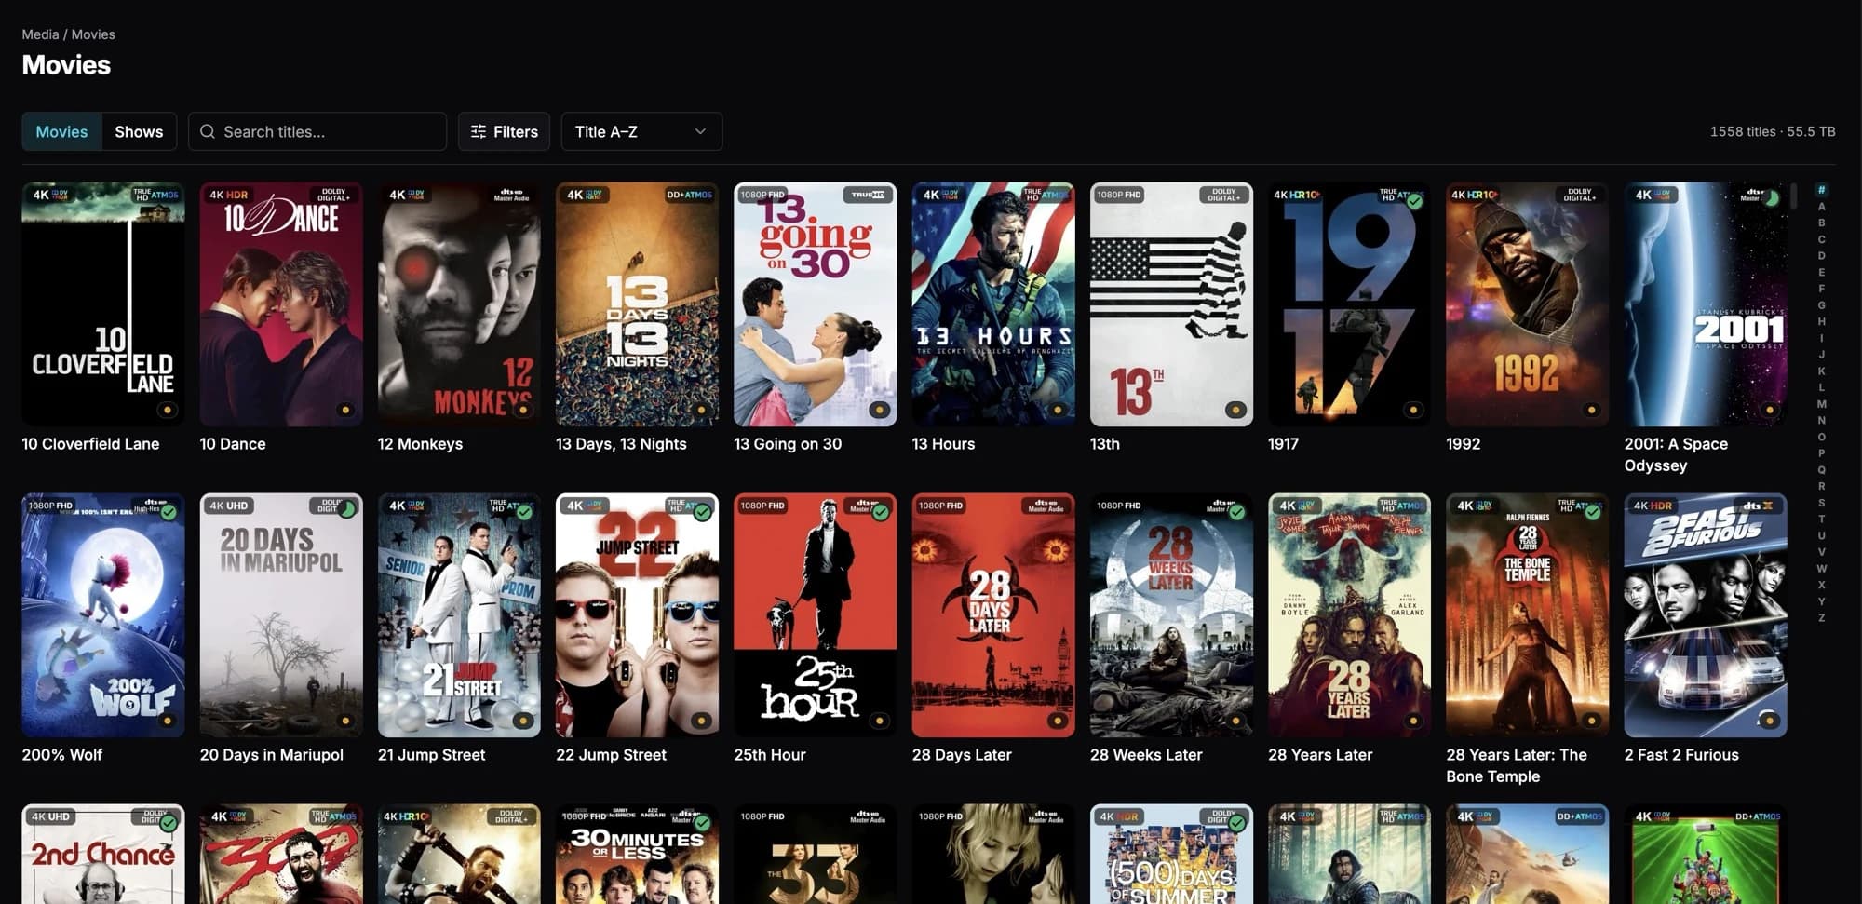Click the green checkmark on 28 Years Later: The Bone Temple

[1593, 511]
